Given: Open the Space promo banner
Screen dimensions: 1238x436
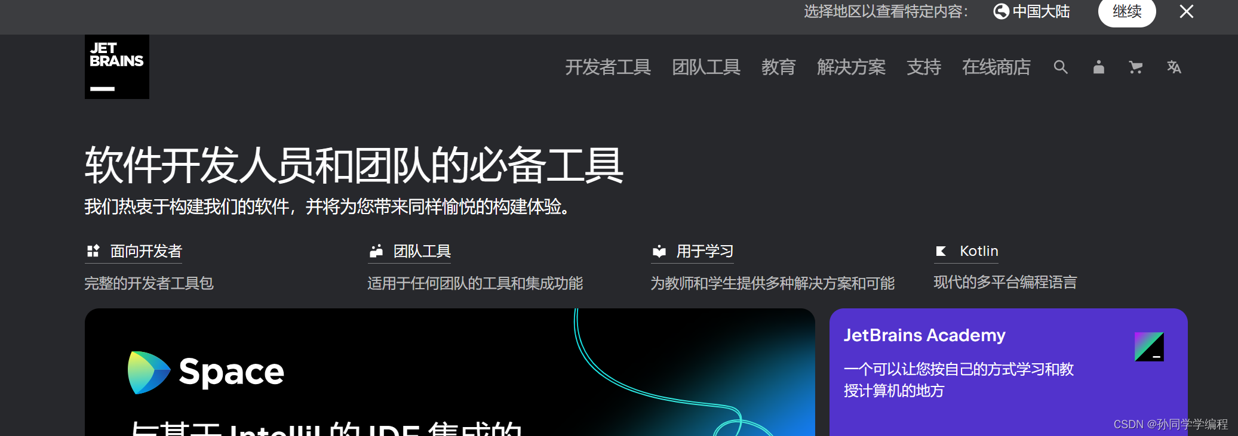Looking at the screenshot, I should click(450, 372).
